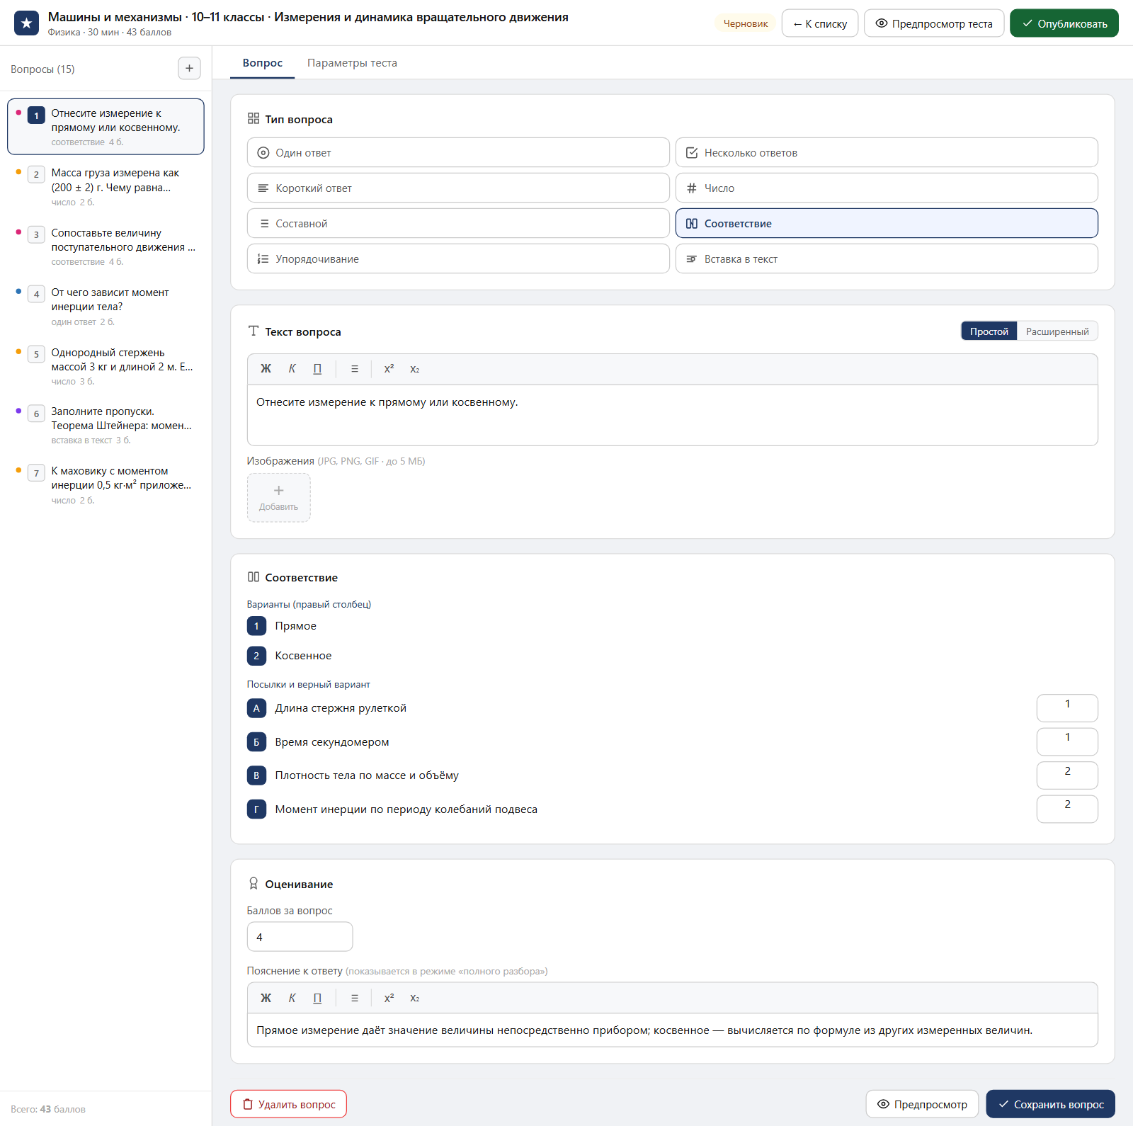The width and height of the screenshot is (1133, 1126).
Task: Select the Вставка в текст question type
Action: pyautogui.click(x=887, y=258)
